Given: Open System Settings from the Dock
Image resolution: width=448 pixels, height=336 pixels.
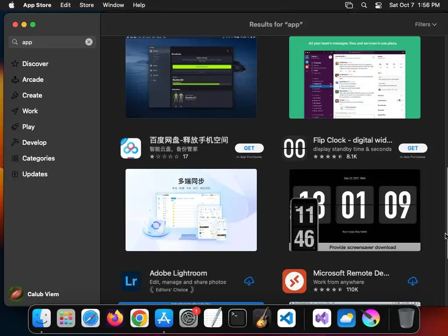Looking at the screenshot, I should (189, 318).
